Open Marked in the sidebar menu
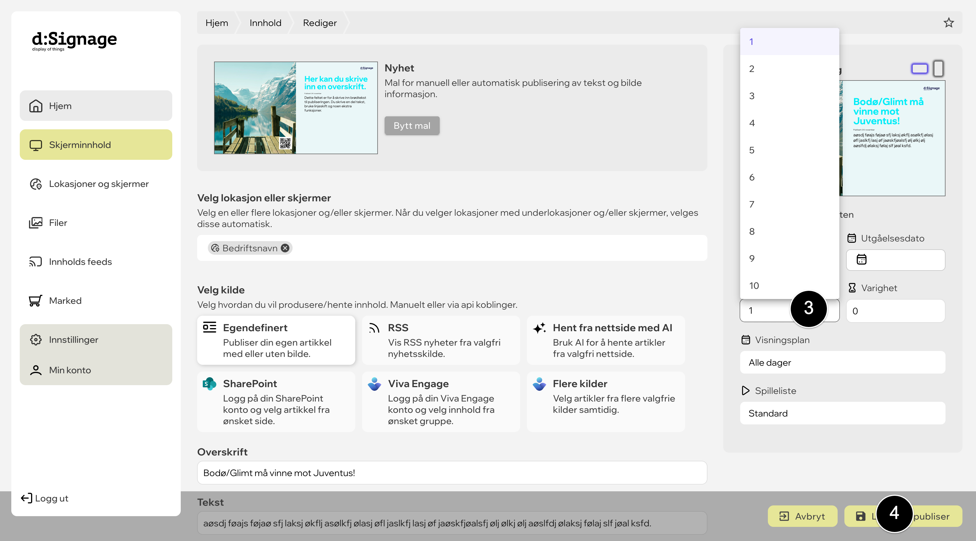 tap(96, 301)
